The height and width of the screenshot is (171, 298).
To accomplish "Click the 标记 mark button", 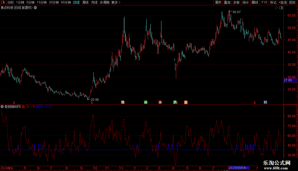I will pyautogui.click(x=273, y=2).
